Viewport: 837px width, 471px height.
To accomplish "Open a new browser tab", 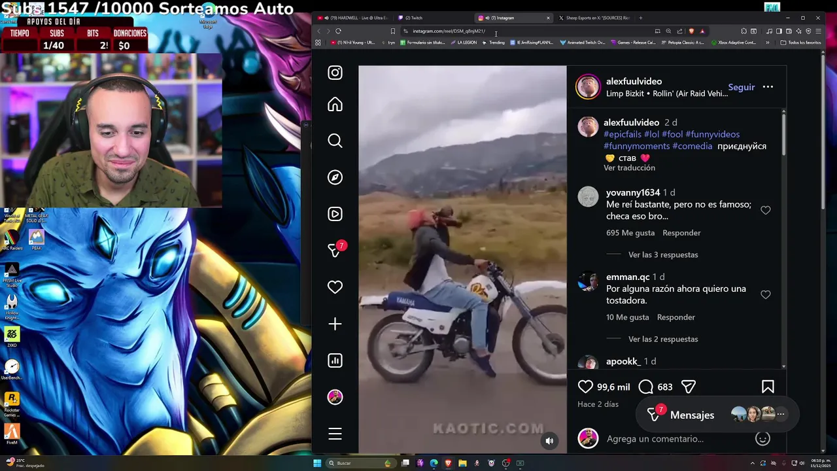I will click(640, 18).
